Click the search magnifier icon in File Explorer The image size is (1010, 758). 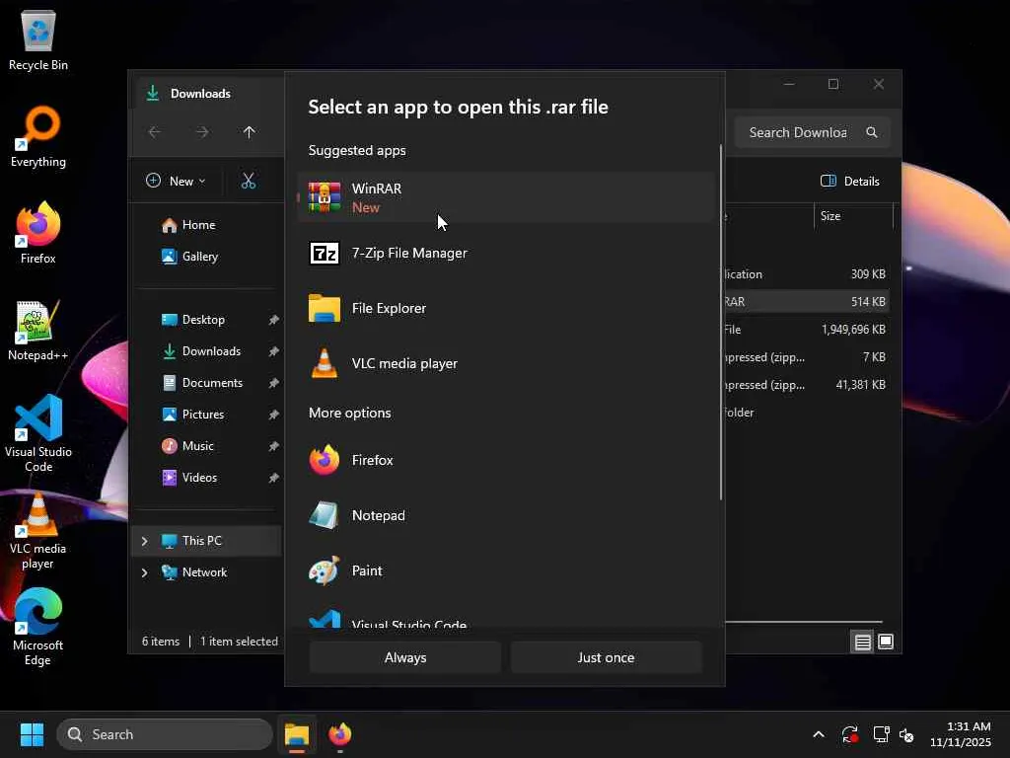872,132
